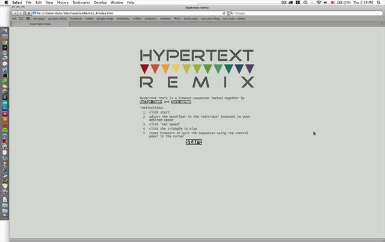The height and width of the screenshot is (242, 385).
Task: Open the first author name link
Action: pos(150,102)
